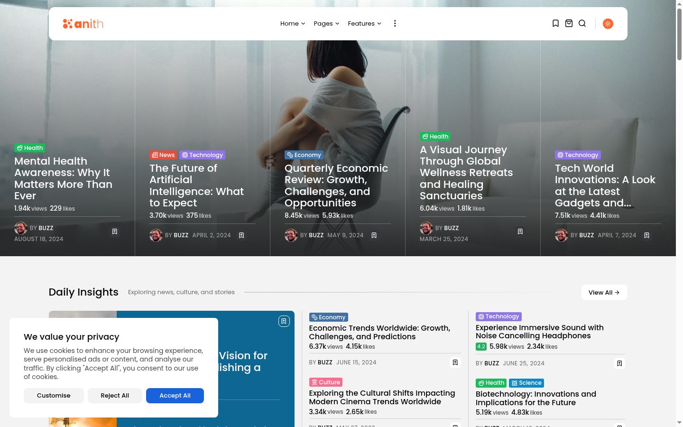Image resolution: width=683 pixels, height=427 pixels.
Task: Open the bookmarks icon in header
Action: pos(555,23)
